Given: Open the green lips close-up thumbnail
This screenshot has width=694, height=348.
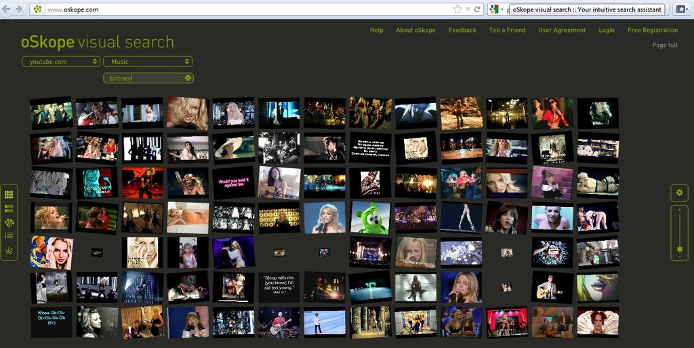Looking at the screenshot, I should point(598,288).
